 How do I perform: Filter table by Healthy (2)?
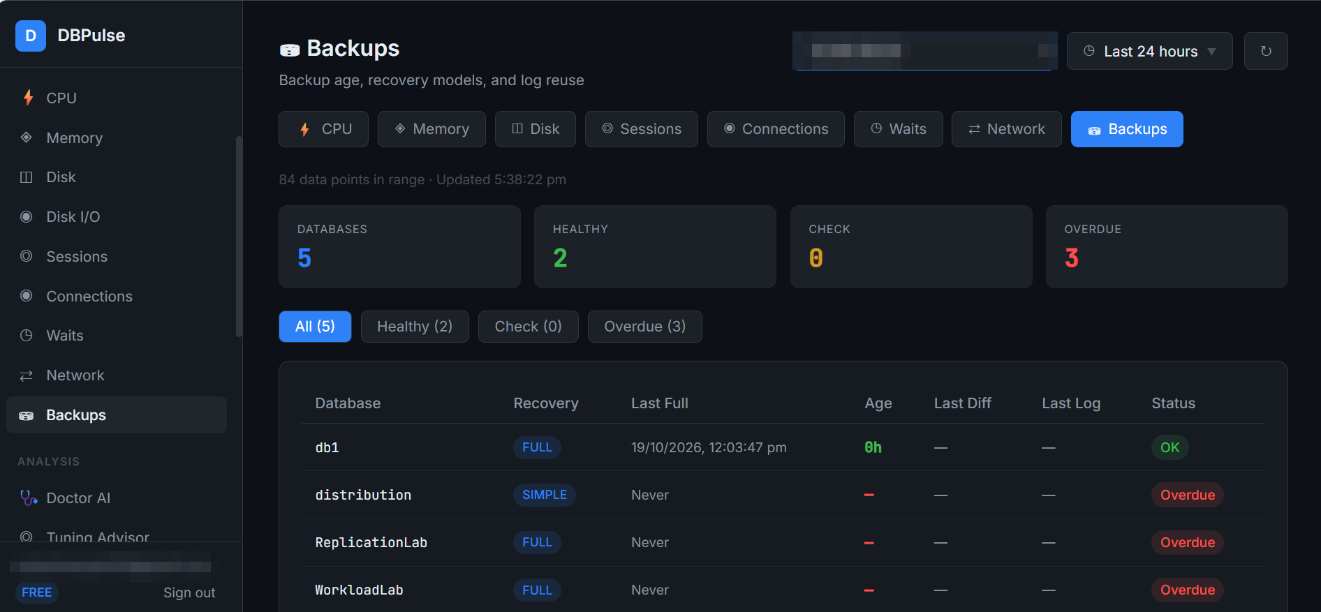pos(415,327)
